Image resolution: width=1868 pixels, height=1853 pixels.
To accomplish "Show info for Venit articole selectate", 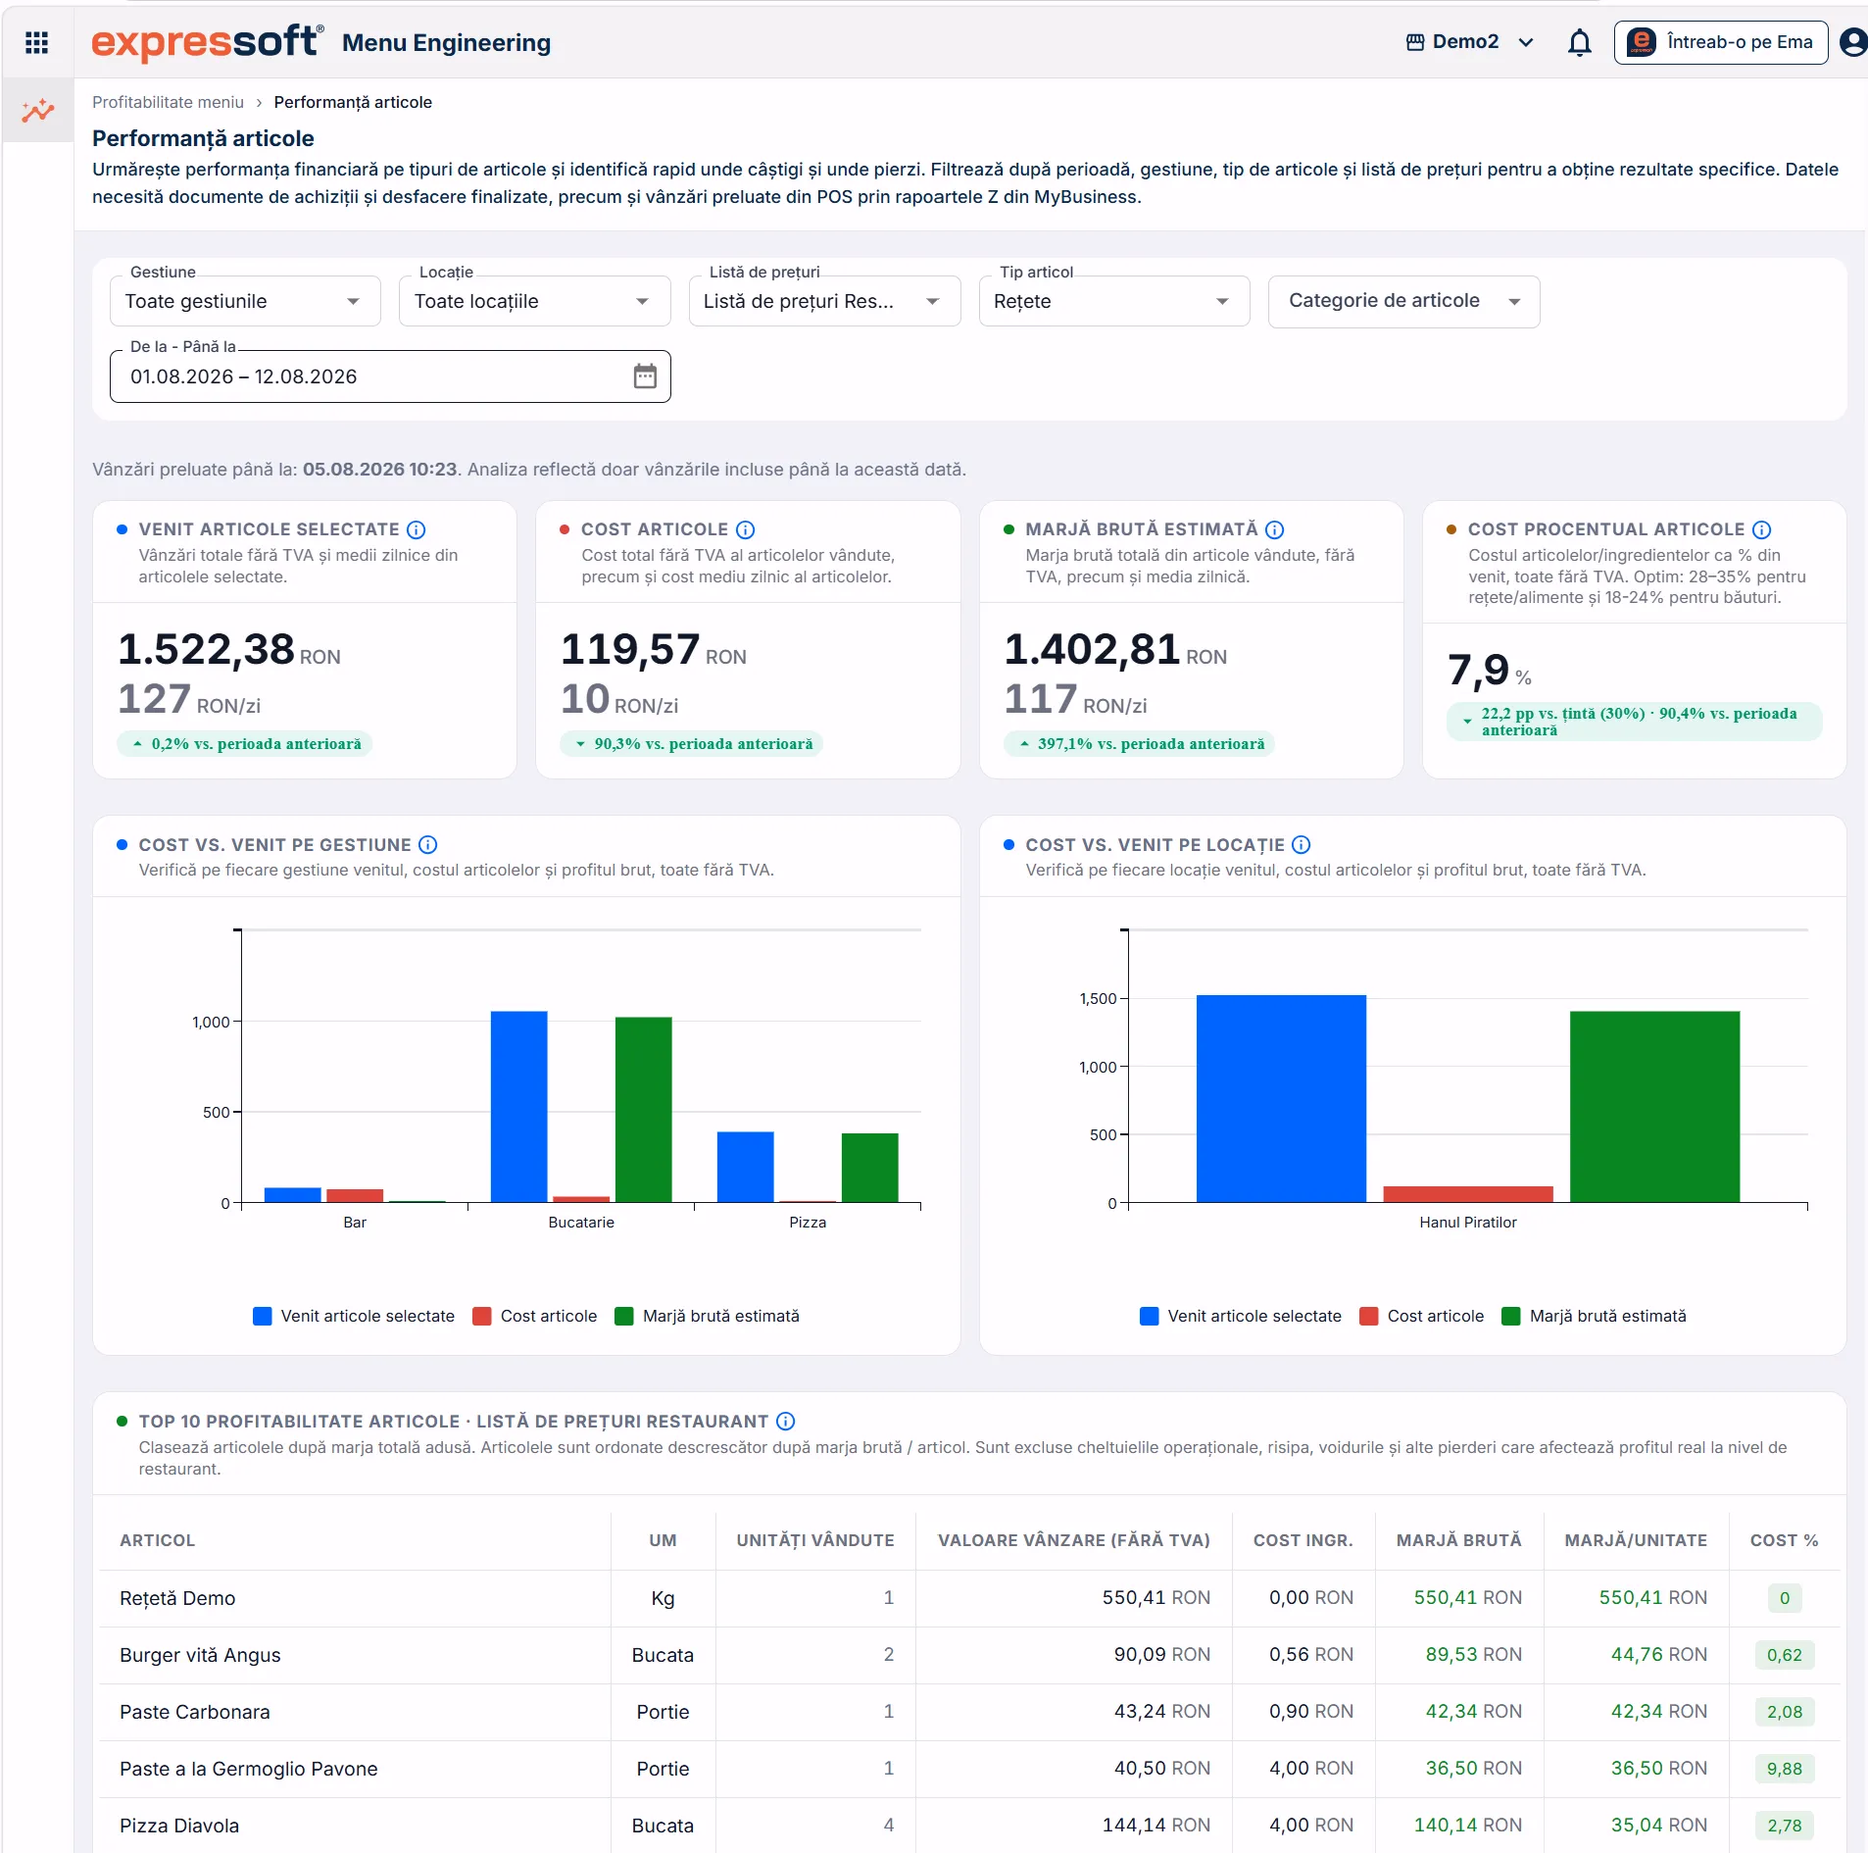I will pos(417,529).
